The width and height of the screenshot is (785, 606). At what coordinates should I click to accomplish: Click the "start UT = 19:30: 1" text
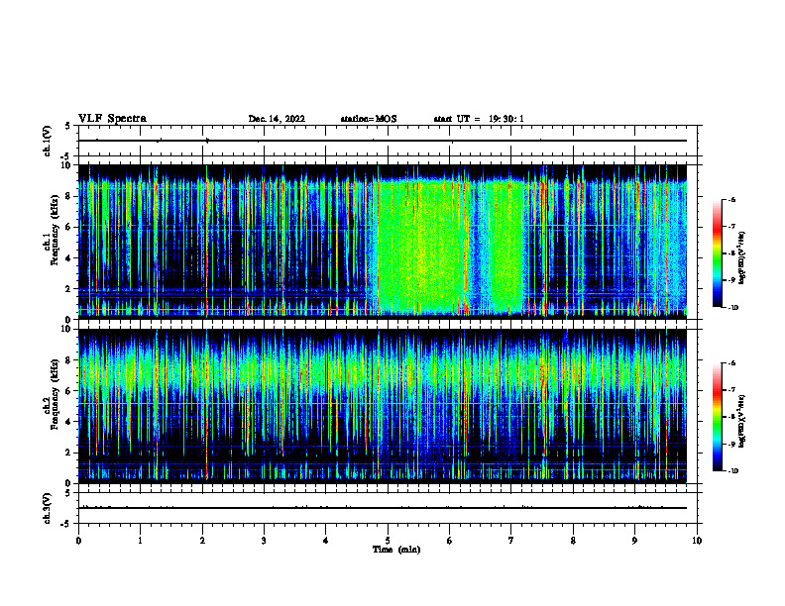coord(479,119)
